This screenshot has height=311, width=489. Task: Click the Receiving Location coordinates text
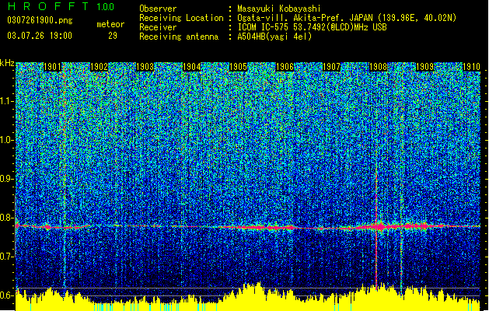coord(347,18)
